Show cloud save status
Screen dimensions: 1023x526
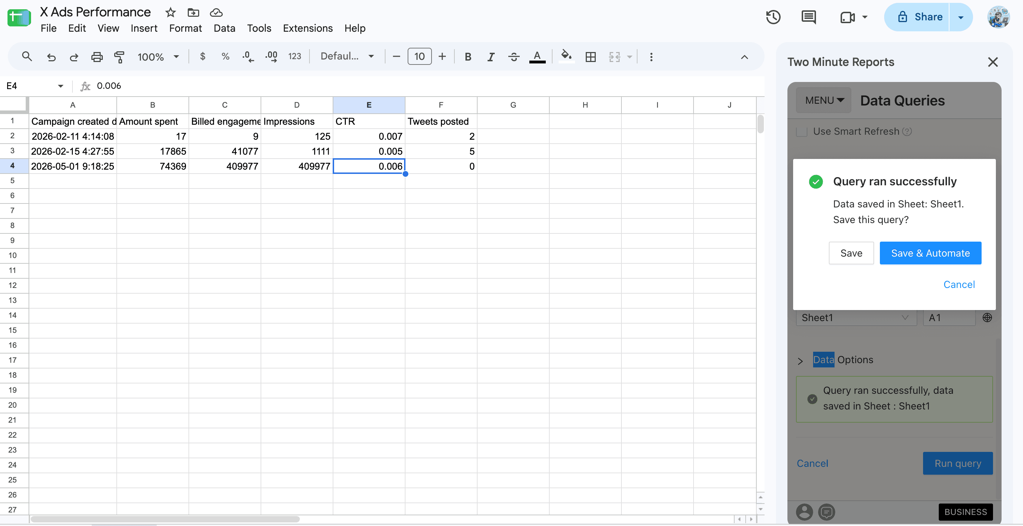tap(216, 13)
